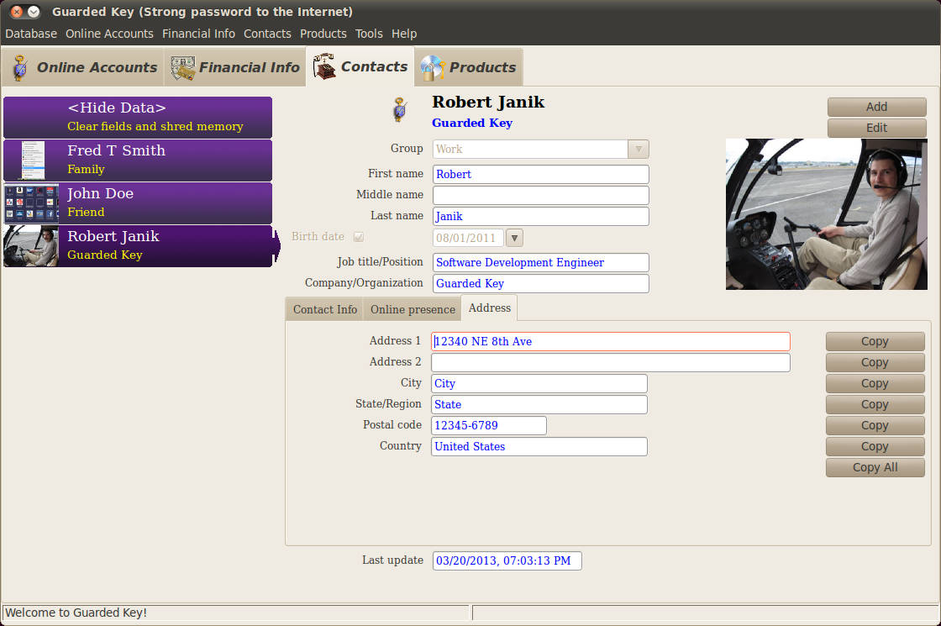This screenshot has width=941, height=626.
Task: Switch to the Online presence tab
Action: pyautogui.click(x=413, y=309)
